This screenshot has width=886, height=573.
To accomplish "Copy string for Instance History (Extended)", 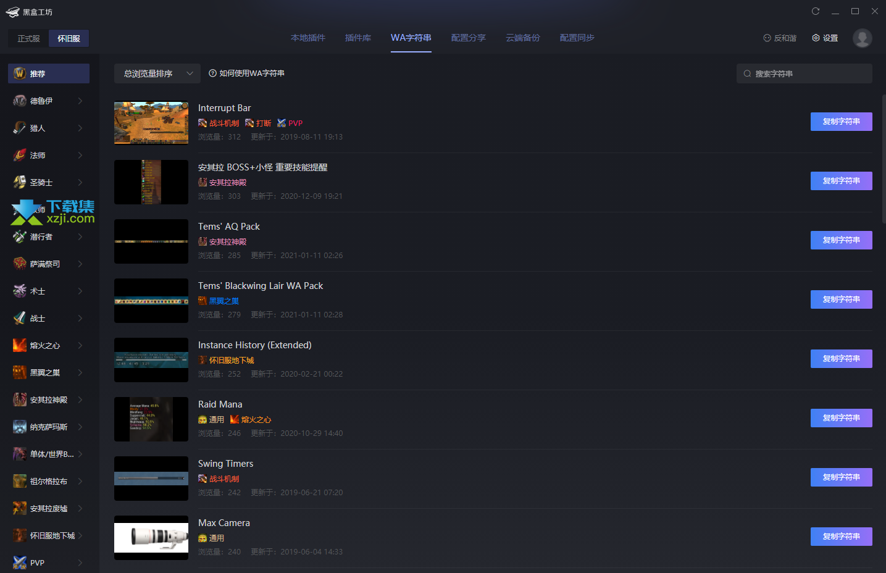I will 841,359.
